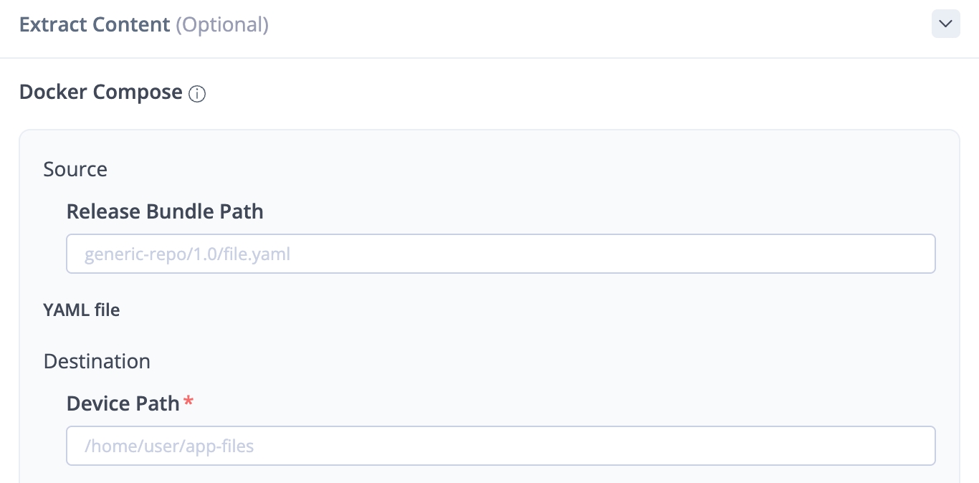Click blank card area right of Destination
The image size is (979, 483).
pos(502,361)
